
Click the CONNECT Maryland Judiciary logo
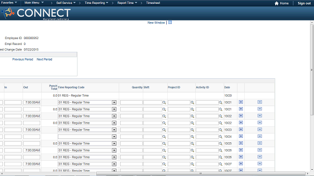(36, 13)
